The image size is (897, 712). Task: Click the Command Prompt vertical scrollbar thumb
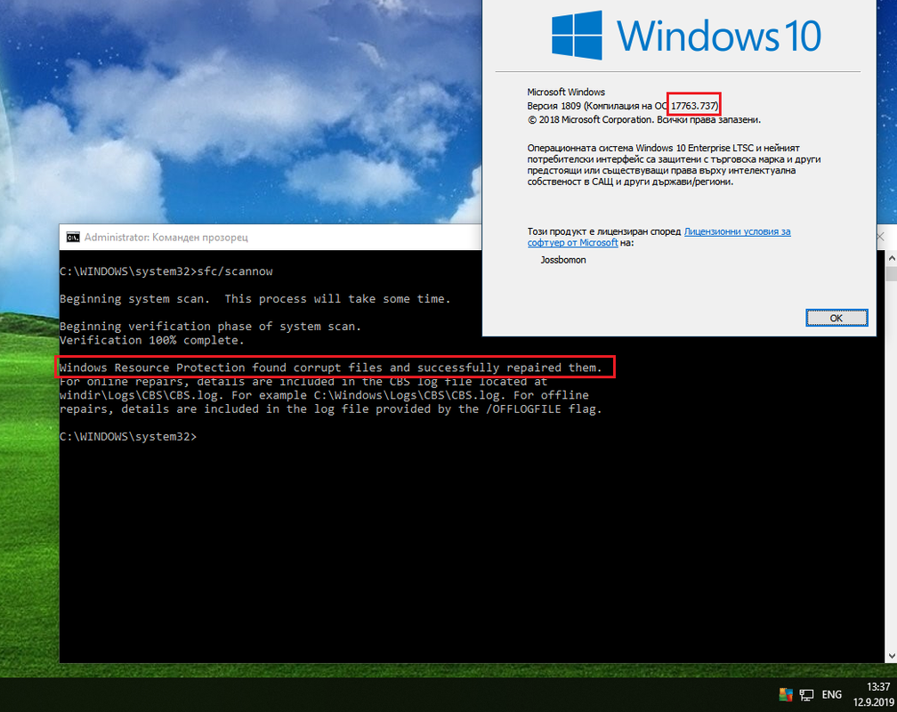point(892,273)
